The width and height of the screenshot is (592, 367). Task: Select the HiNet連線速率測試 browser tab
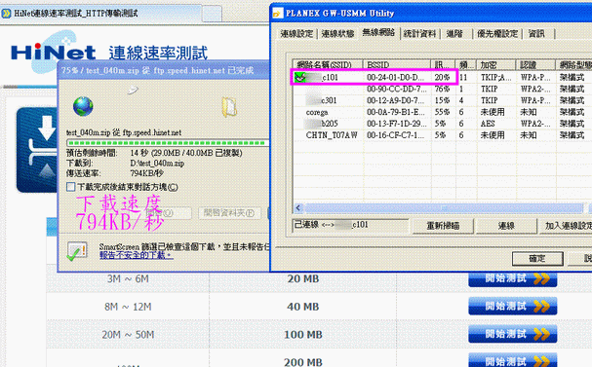coord(100,14)
